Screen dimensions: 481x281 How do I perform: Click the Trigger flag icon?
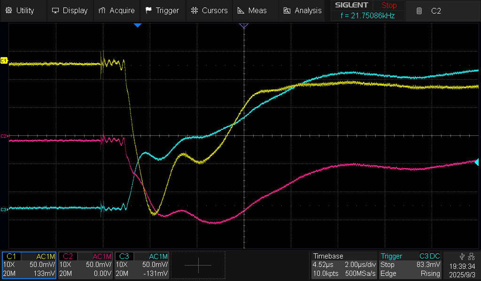click(x=148, y=10)
